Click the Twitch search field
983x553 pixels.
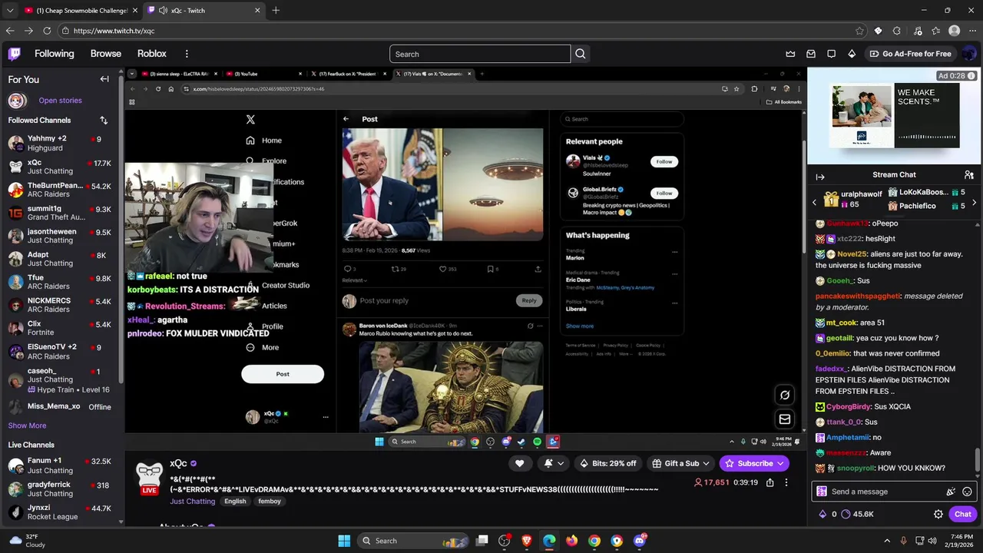coord(480,54)
